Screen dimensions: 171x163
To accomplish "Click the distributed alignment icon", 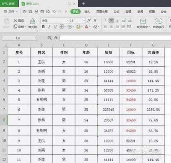I will [x=129, y=27].
